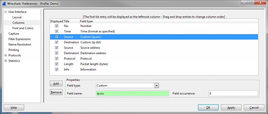This screenshot has height=114, width=268.
Task: Select the "Destination address" field type entry
Action: point(93,53)
